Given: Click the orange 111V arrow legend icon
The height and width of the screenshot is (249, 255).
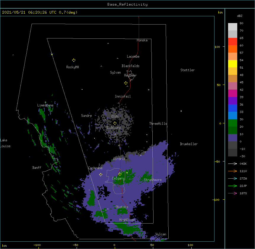Looking at the screenshot, I should click(x=233, y=171).
